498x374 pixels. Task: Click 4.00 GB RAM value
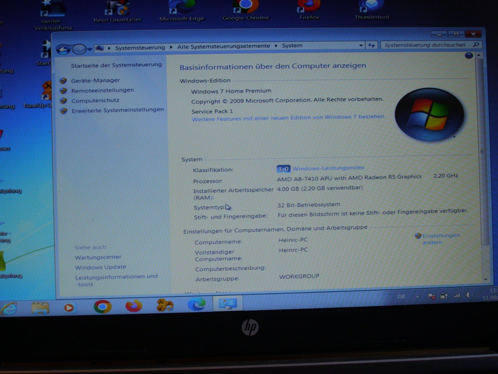[320, 188]
